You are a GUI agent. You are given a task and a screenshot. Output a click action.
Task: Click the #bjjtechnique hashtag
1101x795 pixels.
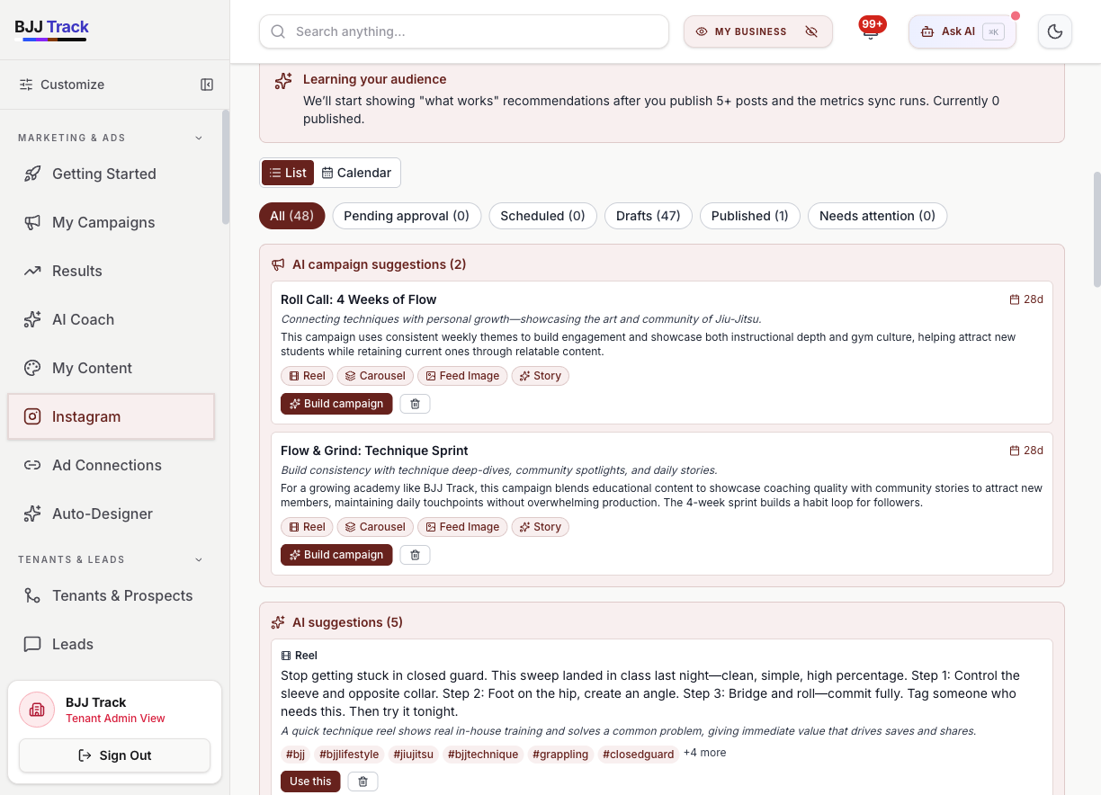coord(483,755)
